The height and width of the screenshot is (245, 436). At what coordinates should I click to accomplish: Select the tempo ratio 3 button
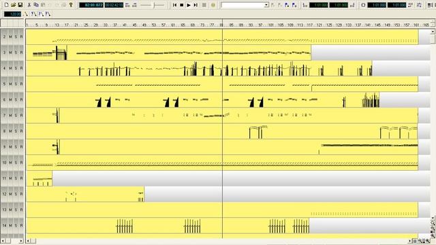[48, 14]
